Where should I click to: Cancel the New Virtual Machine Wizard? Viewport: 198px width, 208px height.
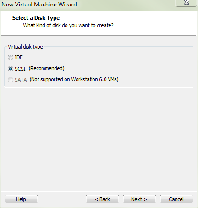176,199
